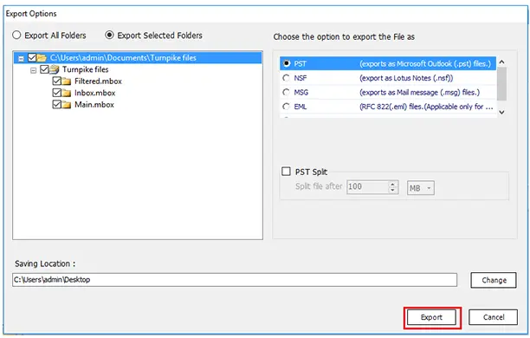Viewport: 530px width, 338px height.
Task: Uncheck the Inbox.mbox checkbox
Action: click(57, 93)
